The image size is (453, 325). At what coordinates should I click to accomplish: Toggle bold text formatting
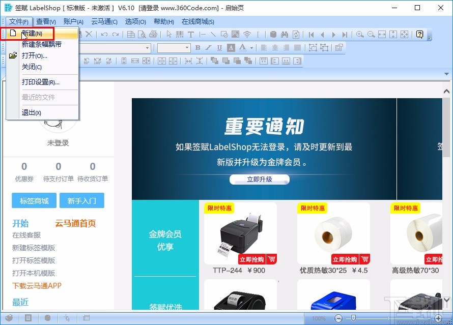pyautogui.click(x=197, y=47)
